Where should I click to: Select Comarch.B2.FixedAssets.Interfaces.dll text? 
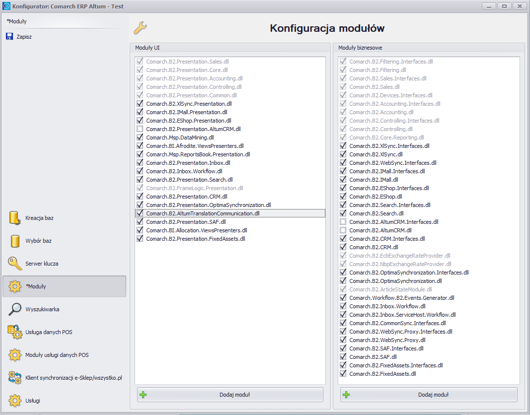(396, 365)
